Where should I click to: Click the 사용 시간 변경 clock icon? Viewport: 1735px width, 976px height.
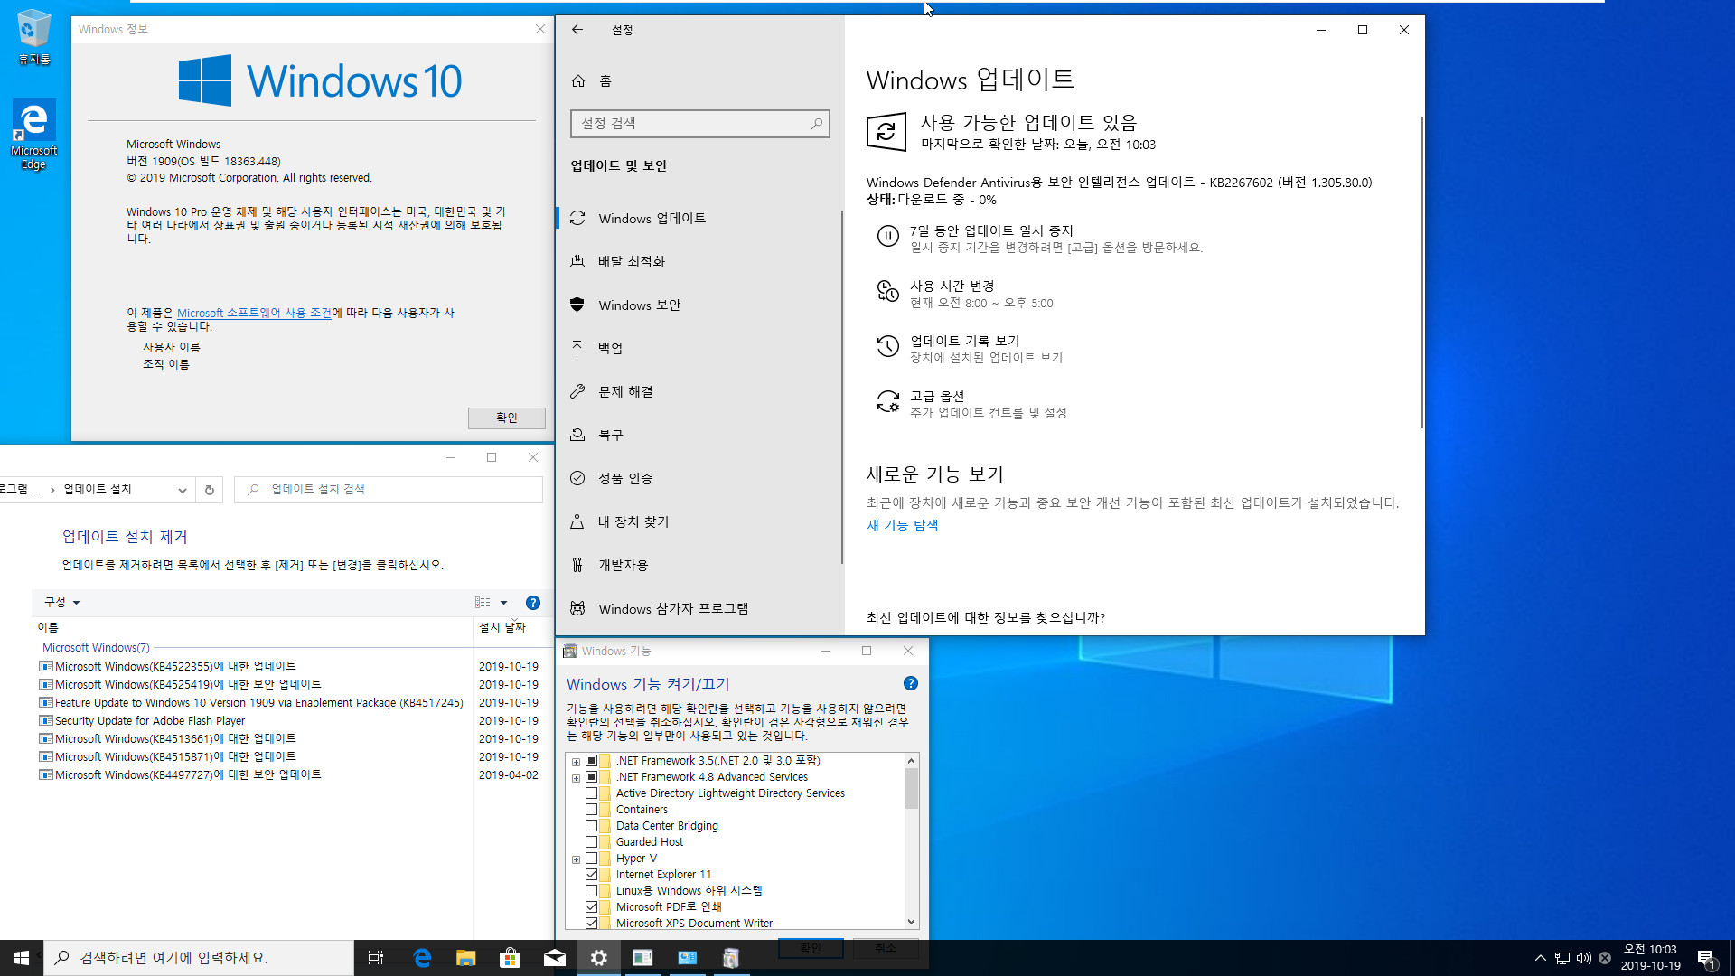[888, 292]
